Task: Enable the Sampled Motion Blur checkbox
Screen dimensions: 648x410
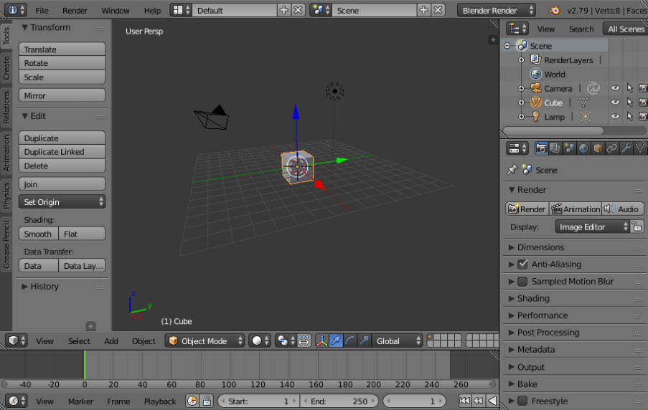Action: [x=522, y=281]
